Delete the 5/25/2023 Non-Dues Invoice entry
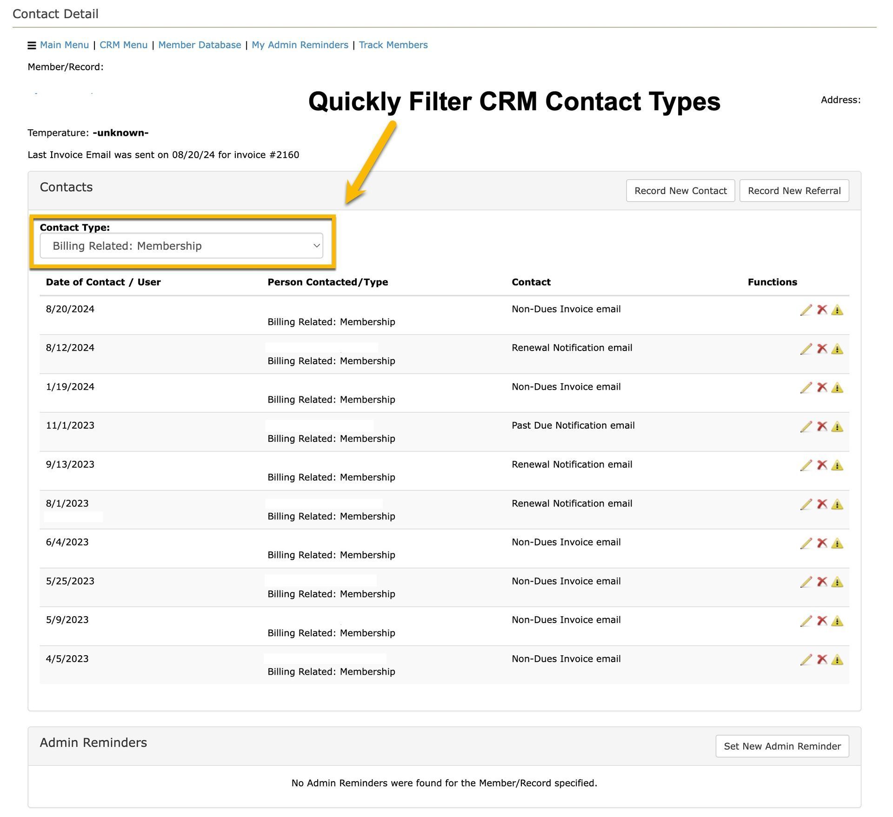This screenshot has height=817, width=893. tap(822, 582)
